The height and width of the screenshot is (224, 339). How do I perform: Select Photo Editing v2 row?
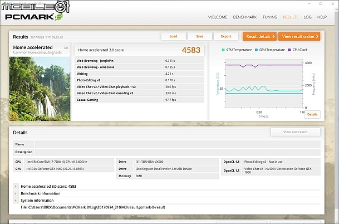coord(139,80)
